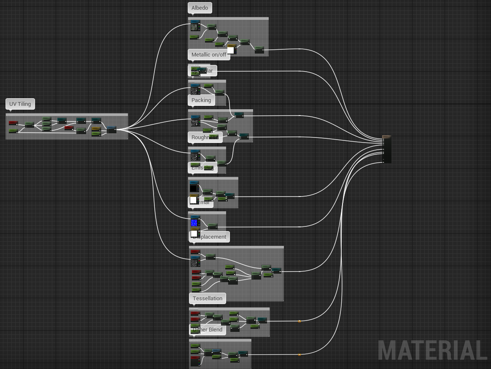Select the last teal node in Tessellation group
Viewport: 491px width, 369px height.
[x=262, y=320]
